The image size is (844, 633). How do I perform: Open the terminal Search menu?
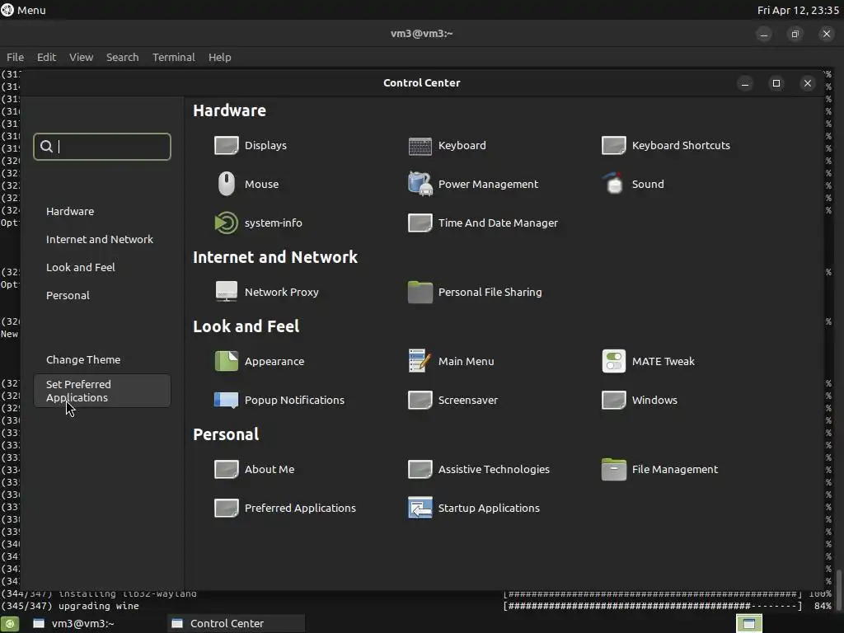[122, 57]
